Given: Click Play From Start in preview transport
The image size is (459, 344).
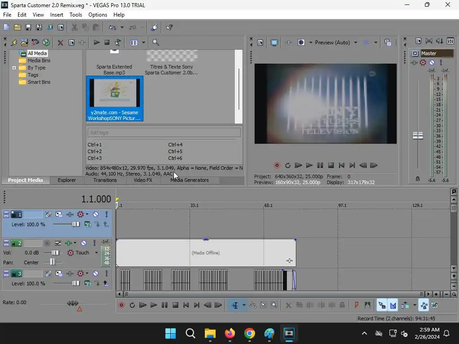Looking at the screenshot, I should click(298, 166).
